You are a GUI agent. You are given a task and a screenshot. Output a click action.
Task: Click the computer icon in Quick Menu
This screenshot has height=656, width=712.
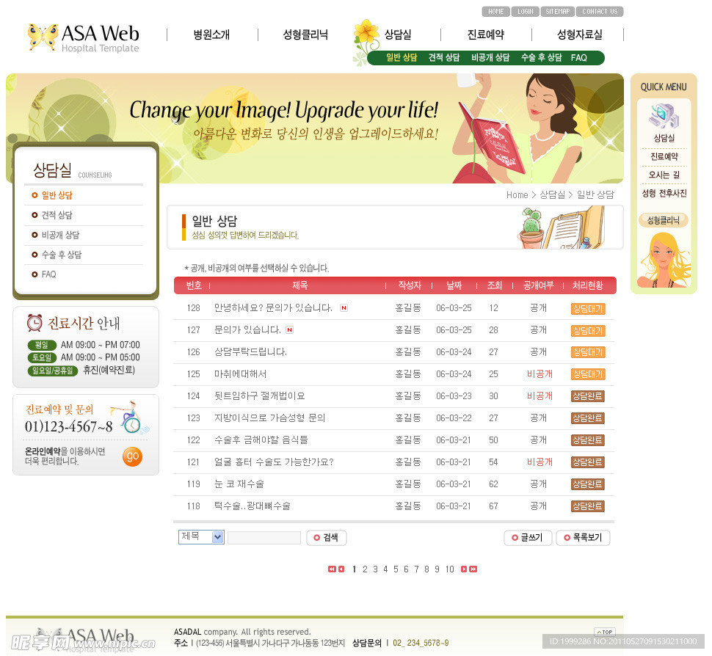[663, 117]
